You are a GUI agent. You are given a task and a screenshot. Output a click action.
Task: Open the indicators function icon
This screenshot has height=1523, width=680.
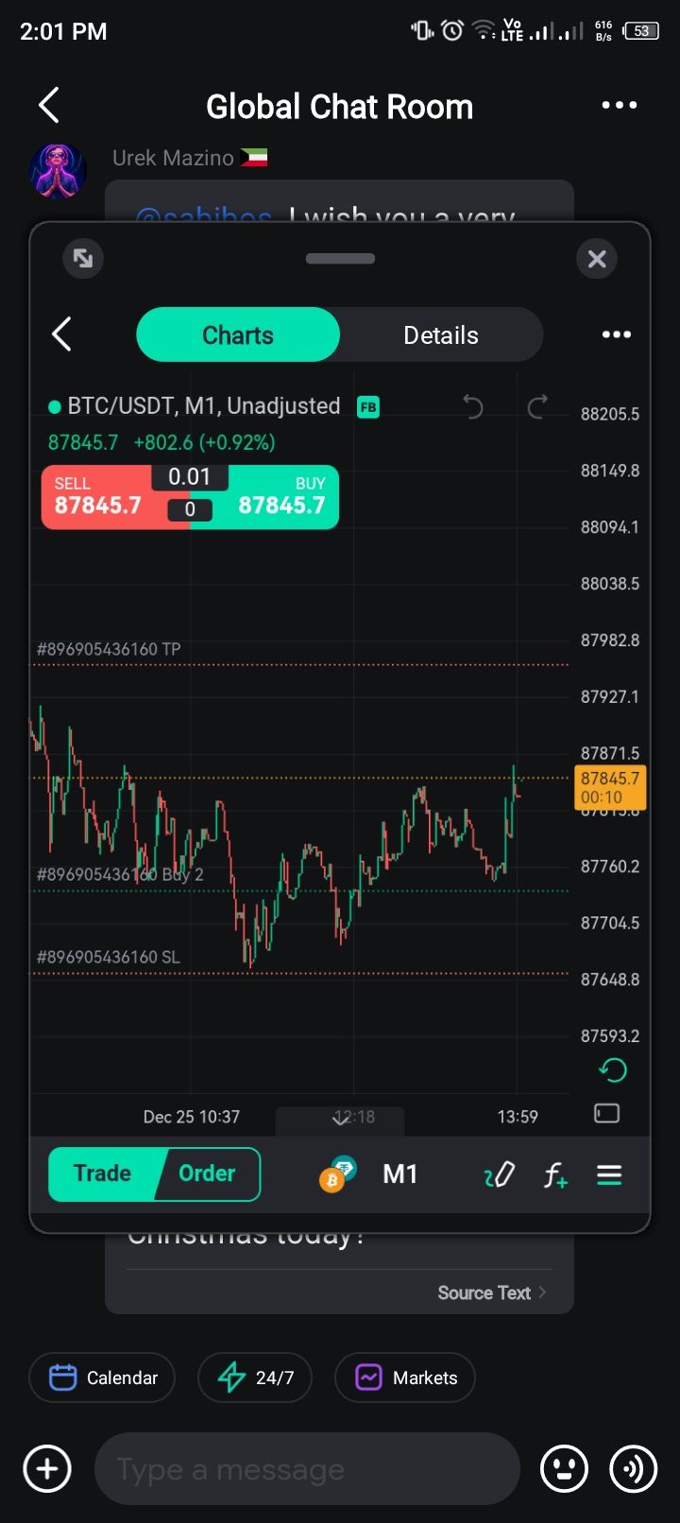tap(555, 1174)
